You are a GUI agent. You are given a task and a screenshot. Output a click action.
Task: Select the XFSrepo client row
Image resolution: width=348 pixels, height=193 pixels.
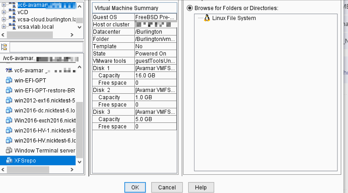[x=38, y=160]
